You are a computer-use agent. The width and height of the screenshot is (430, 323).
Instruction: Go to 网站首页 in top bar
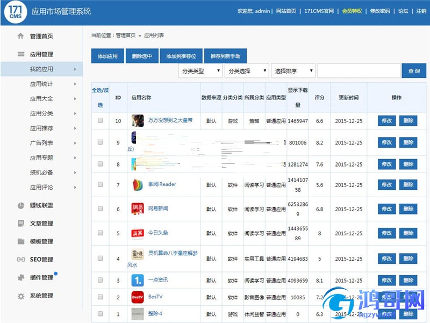coord(286,11)
